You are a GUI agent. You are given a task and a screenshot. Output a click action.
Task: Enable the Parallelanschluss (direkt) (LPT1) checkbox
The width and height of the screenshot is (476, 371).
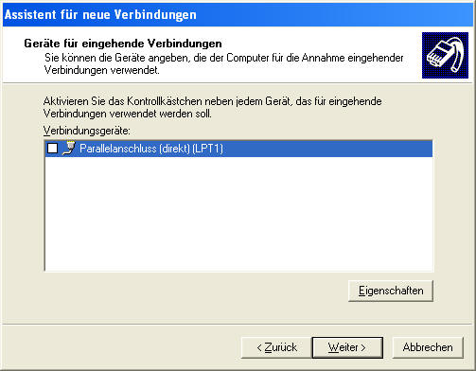click(x=52, y=148)
